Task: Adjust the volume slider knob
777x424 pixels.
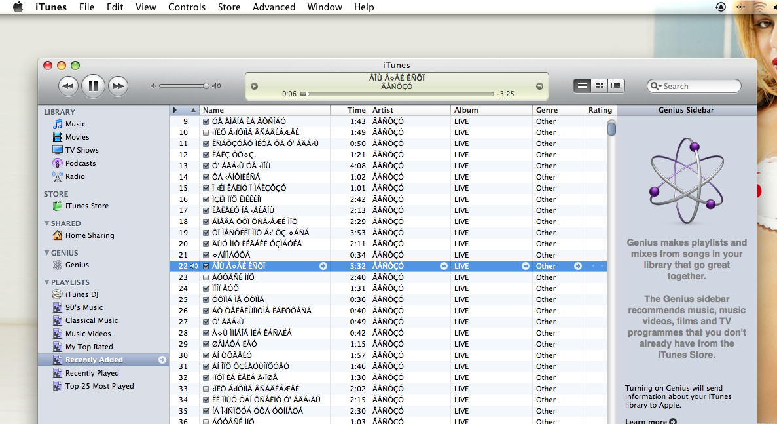Action: [x=206, y=86]
